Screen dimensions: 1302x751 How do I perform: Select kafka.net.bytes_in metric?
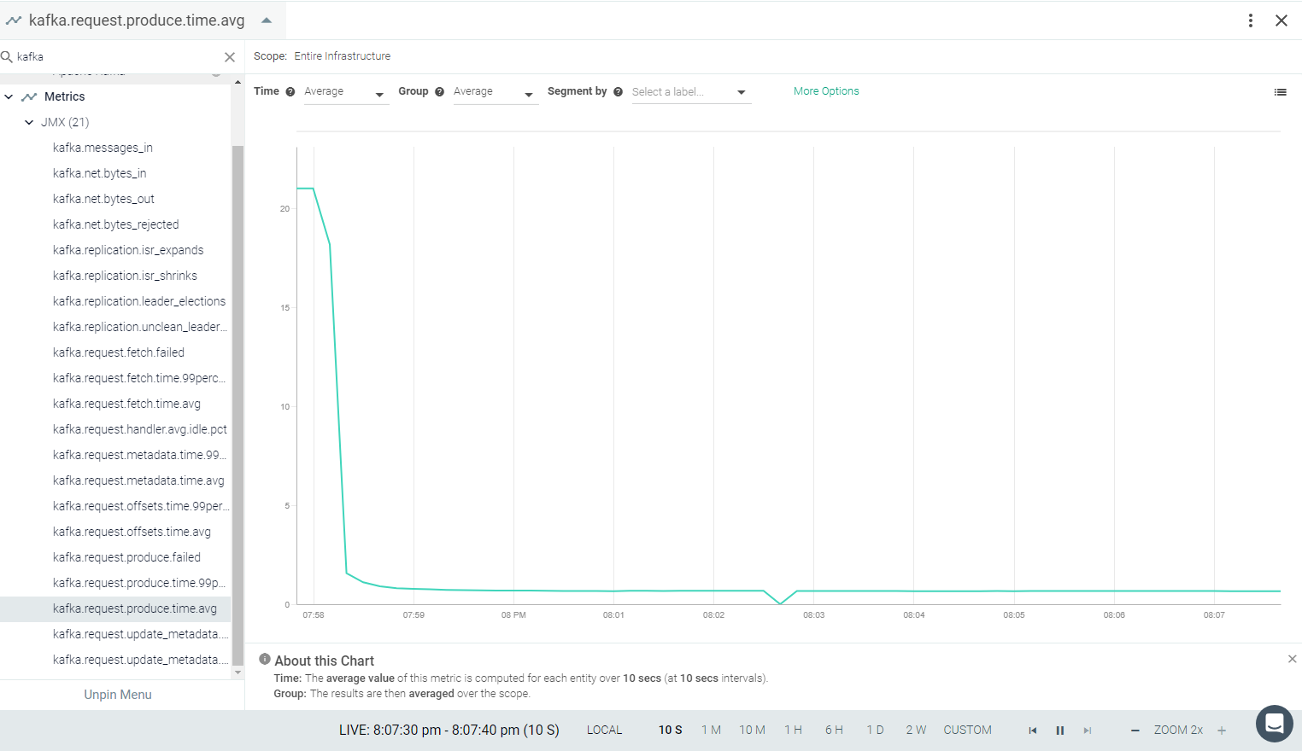[99, 173]
